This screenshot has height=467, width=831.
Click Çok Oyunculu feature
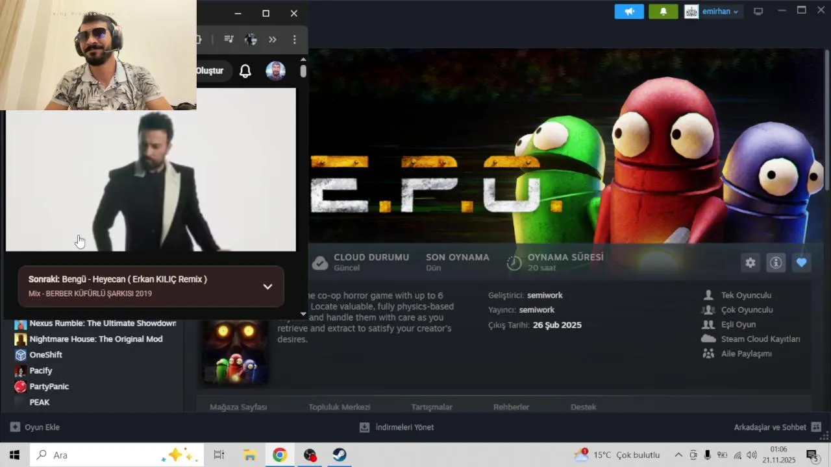[747, 310]
